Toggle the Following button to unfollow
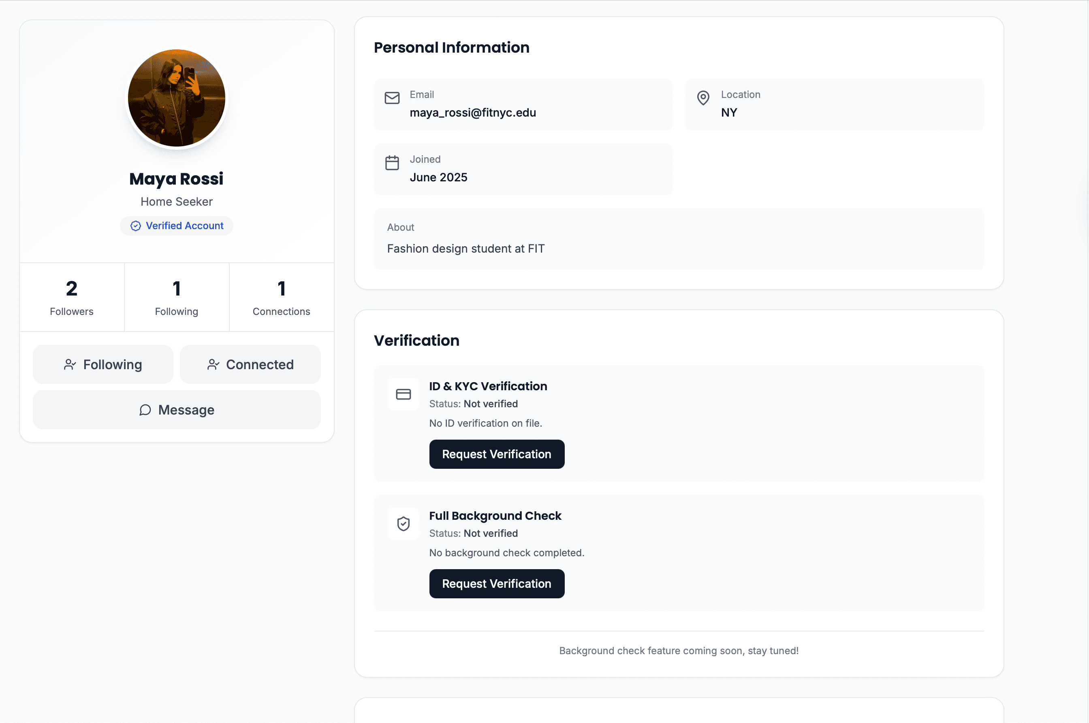 [103, 365]
